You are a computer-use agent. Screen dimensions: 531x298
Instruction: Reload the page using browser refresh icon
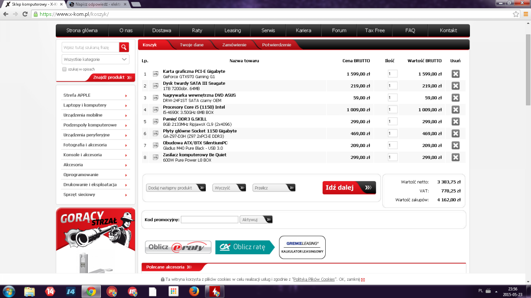[26, 14]
